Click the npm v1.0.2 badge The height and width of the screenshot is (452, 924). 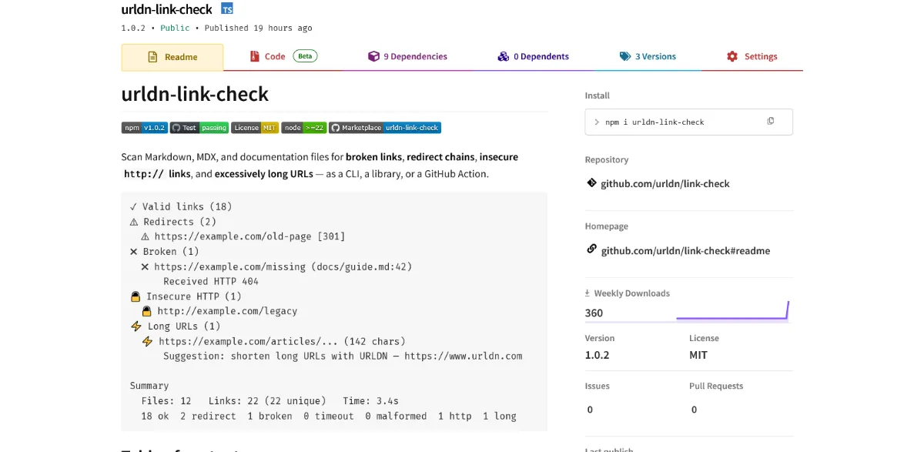144,128
